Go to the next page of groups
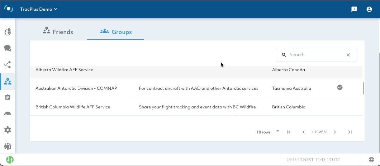This screenshot has width=380, height=166. (x=335, y=132)
